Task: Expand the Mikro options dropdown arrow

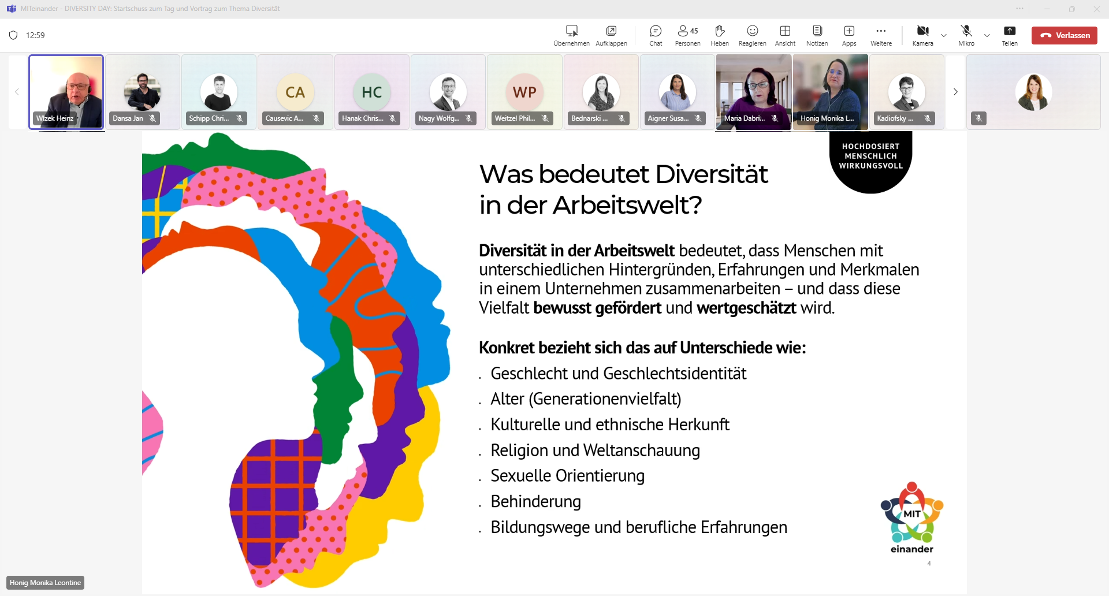Action: 987,36
